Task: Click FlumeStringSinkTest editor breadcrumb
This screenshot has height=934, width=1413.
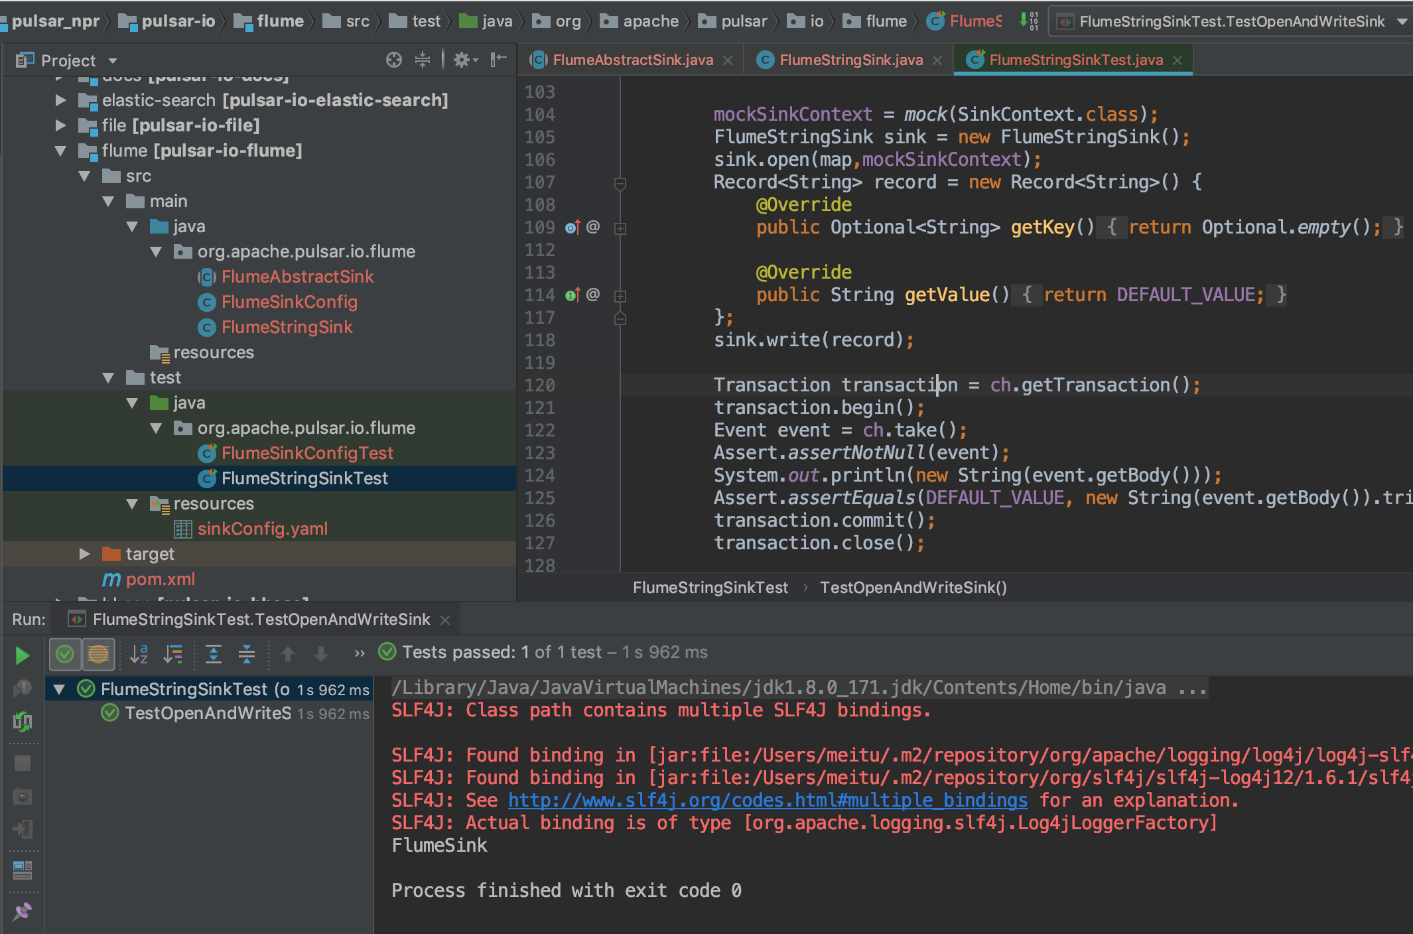Action: click(x=710, y=588)
